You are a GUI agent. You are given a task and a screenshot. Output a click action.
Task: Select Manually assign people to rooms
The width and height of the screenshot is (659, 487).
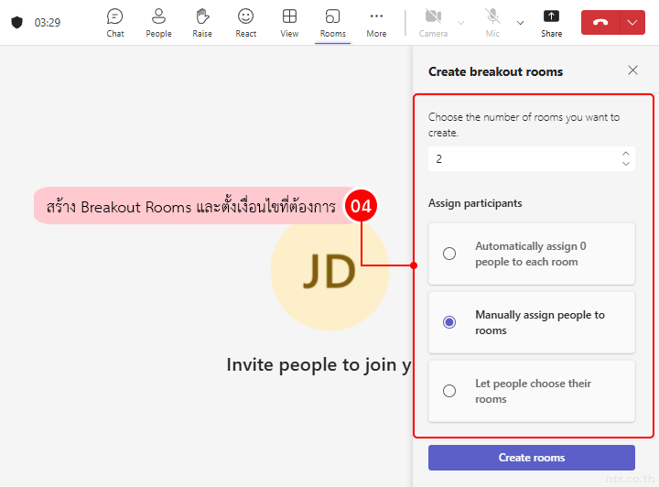pos(449,322)
